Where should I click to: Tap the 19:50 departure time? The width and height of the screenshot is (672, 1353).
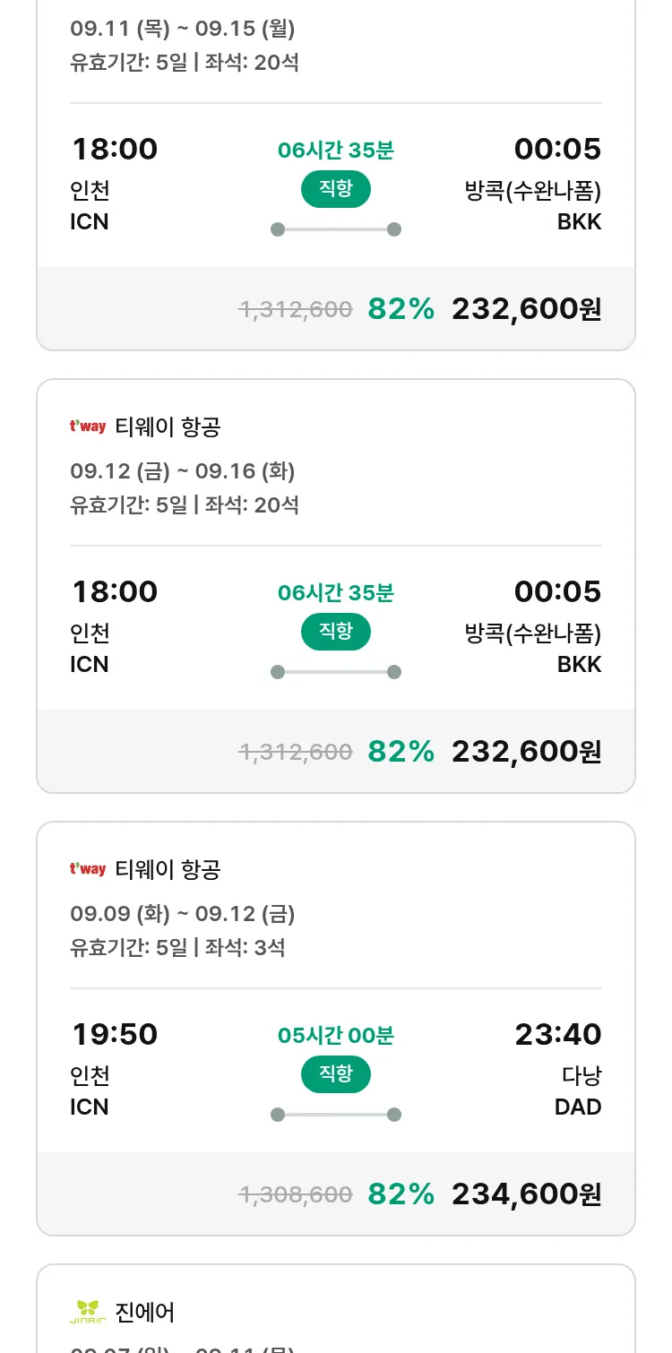click(x=115, y=1034)
